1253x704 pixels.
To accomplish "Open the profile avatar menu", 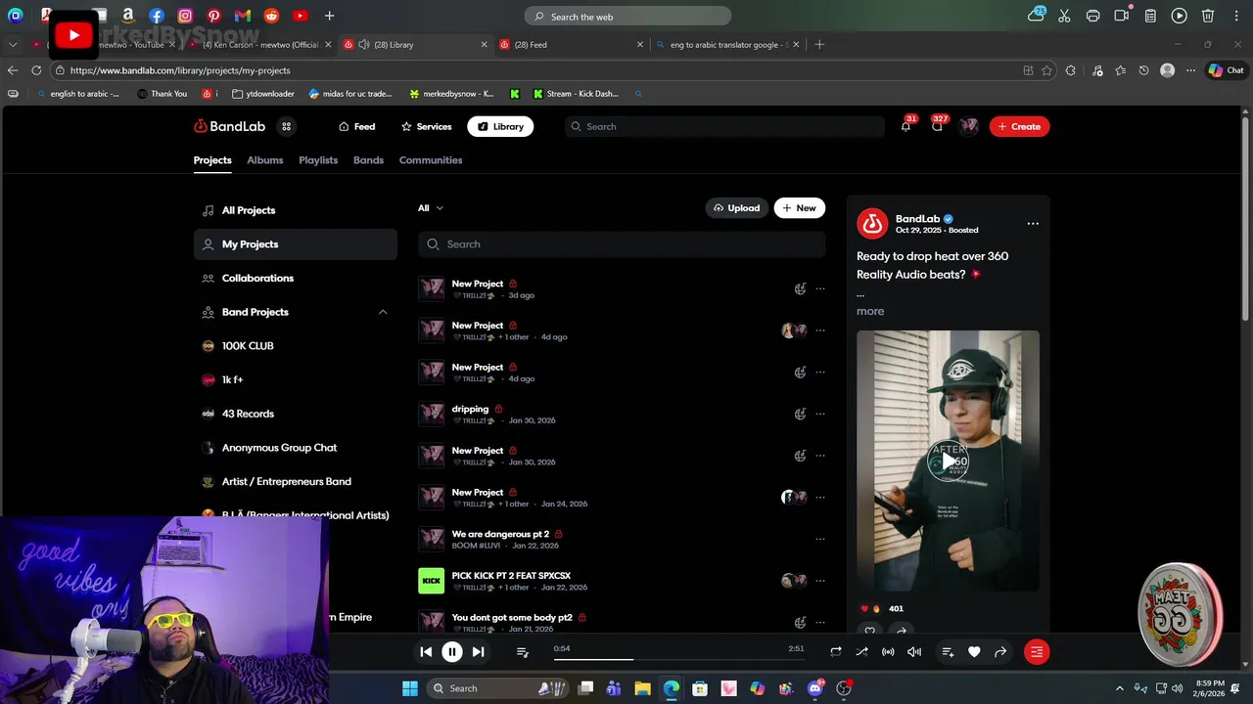I will (x=969, y=126).
